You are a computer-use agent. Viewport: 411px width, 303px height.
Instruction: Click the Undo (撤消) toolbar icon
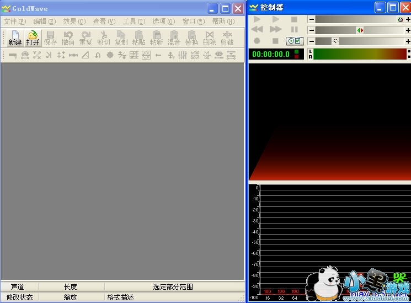(68, 38)
